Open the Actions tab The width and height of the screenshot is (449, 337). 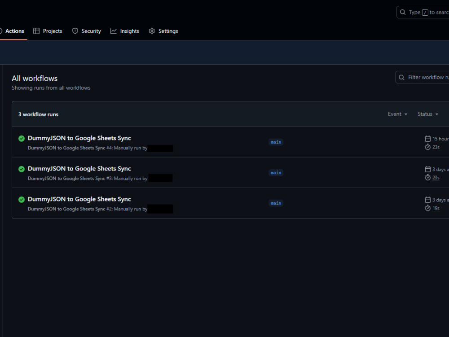coord(12,31)
